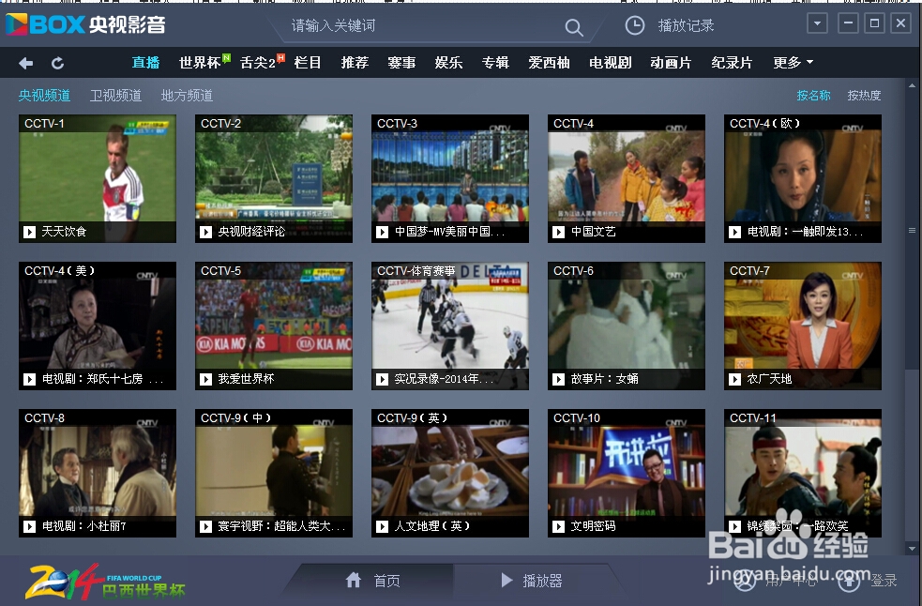Click play icon beside 我爱世界杯
Image resolution: width=922 pixels, height=606 pixels.
205,380
